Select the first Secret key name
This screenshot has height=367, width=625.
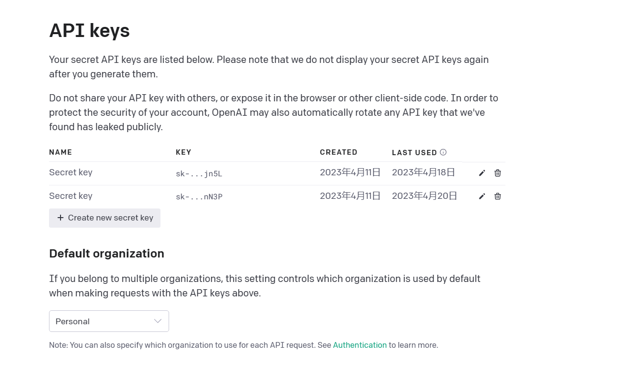tap(71, 172)
